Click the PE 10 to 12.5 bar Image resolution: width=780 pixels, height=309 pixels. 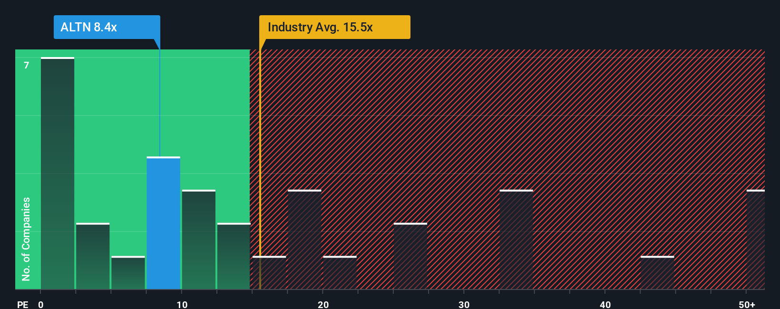click(199, 240)
